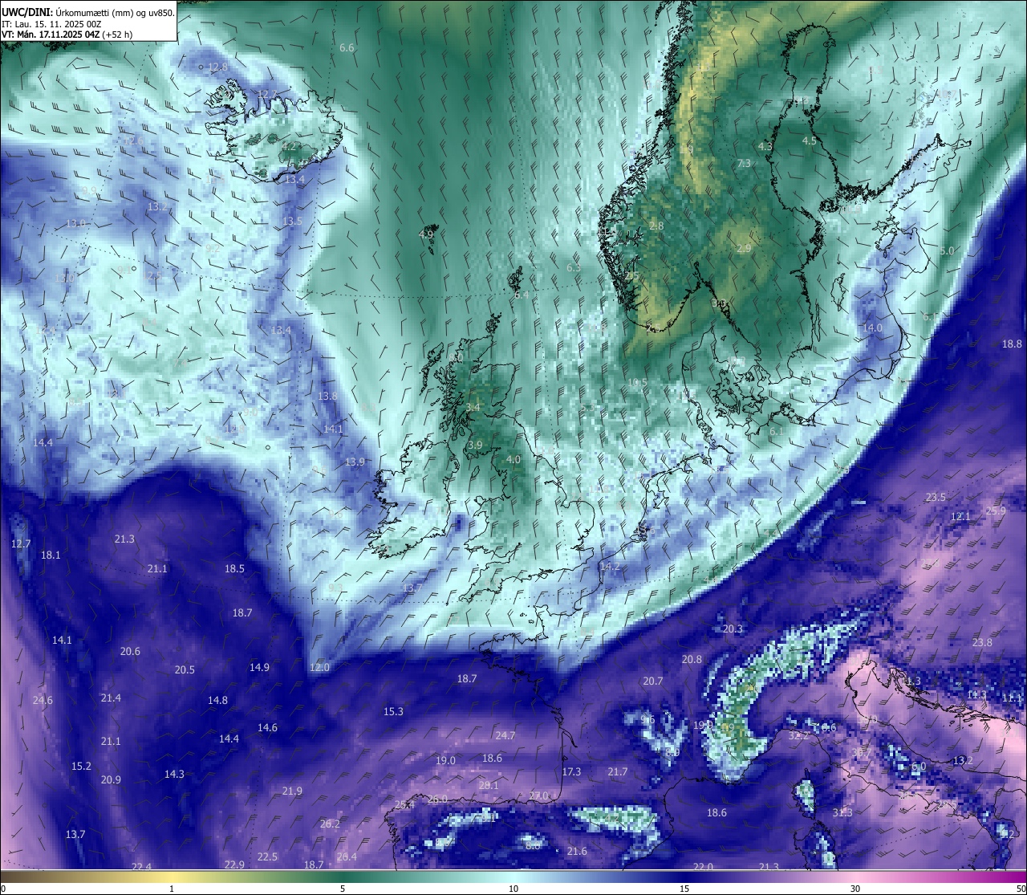
Task: Click the 2.8 value over Norway
Action: click(x=656, y=226)
